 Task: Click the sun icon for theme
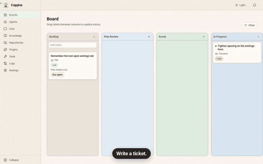coord(237,5)
